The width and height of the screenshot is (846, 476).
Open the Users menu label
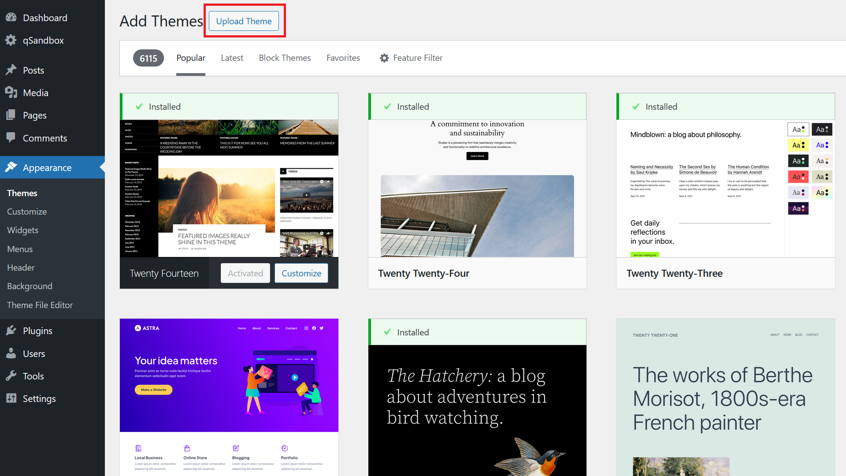pos(34,353)
